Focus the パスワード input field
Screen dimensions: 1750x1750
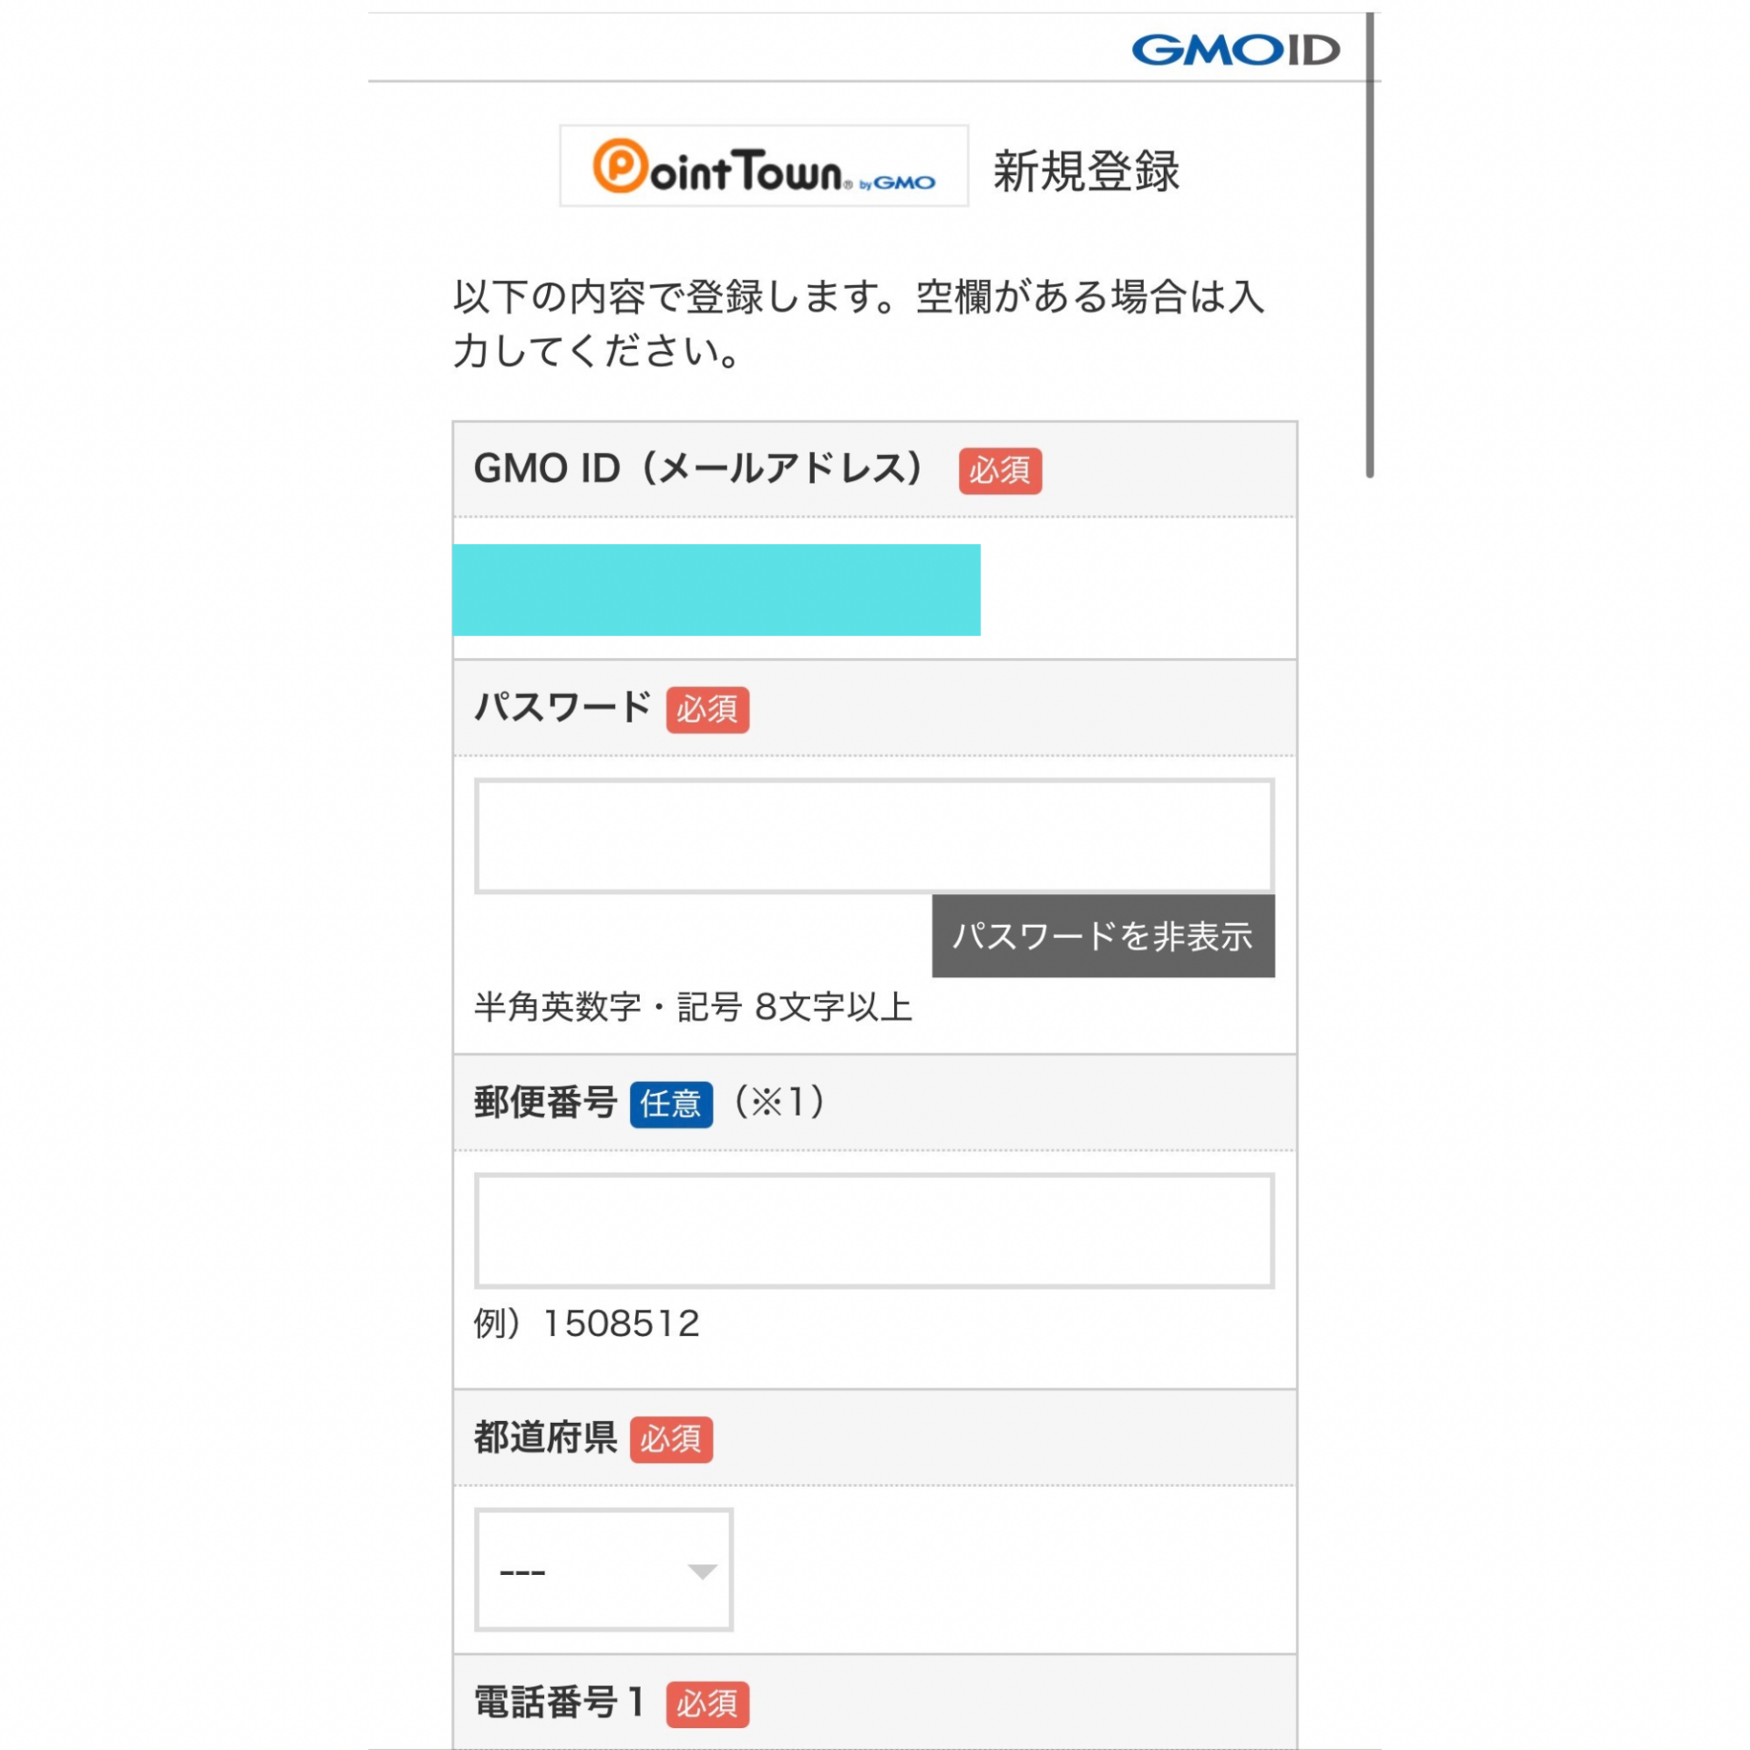[x=873, y=836]
